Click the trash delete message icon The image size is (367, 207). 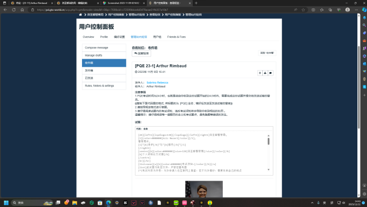[x=260, y=73]
